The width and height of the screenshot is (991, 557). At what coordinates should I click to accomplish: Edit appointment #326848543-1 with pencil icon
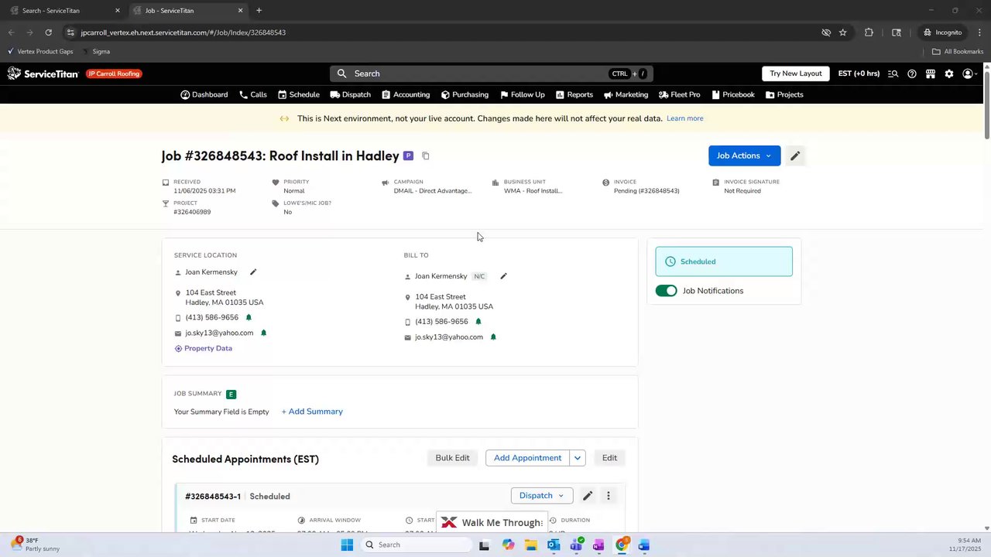point(588,496)
